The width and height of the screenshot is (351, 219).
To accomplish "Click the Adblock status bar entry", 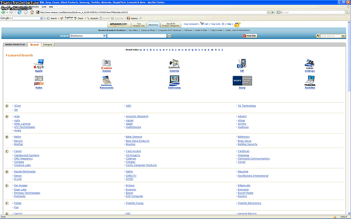I will 344,217.
